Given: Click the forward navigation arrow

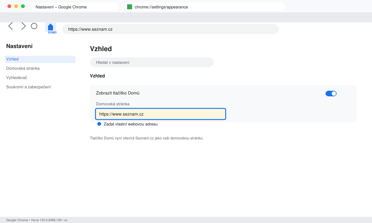Looking at the screenshot, I should [x=24, y=26].
